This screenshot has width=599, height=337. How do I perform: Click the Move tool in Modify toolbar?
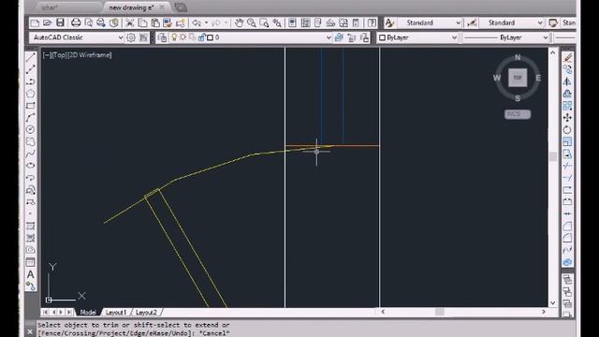pos(567,118)
